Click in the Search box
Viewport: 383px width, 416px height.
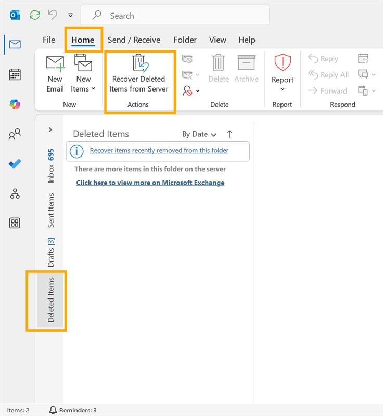(x=175, y=16)
